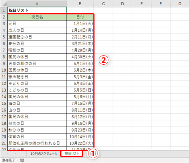Click the date cell 8月11日(日)
This screenshot has height=163, width=189.
click(x=80, y=110)
